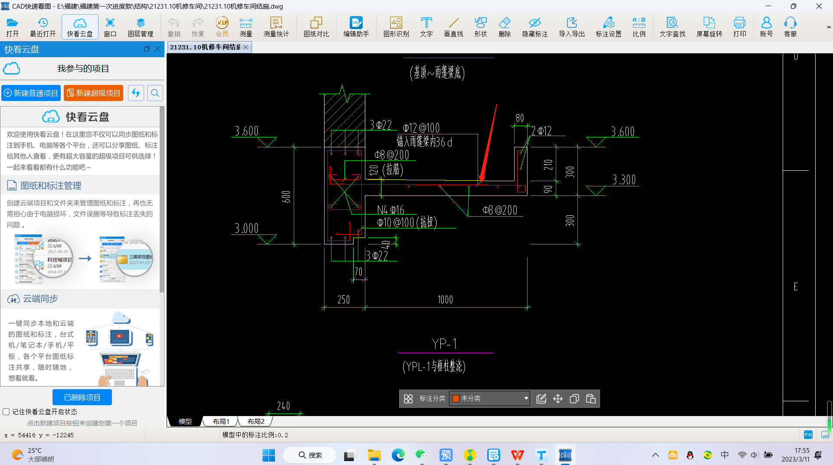Image resolution: width=833 pixels, height=465 pixels.
Task: Switch to the 布局2 layout tab
Action: tap(256, 421)
